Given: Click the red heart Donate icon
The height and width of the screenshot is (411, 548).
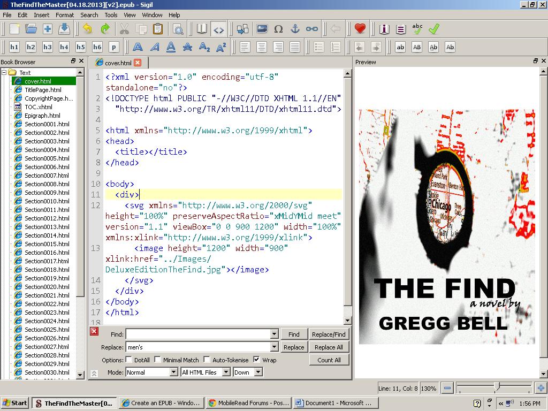Looking at the screenshot, I should click(360, 29).
